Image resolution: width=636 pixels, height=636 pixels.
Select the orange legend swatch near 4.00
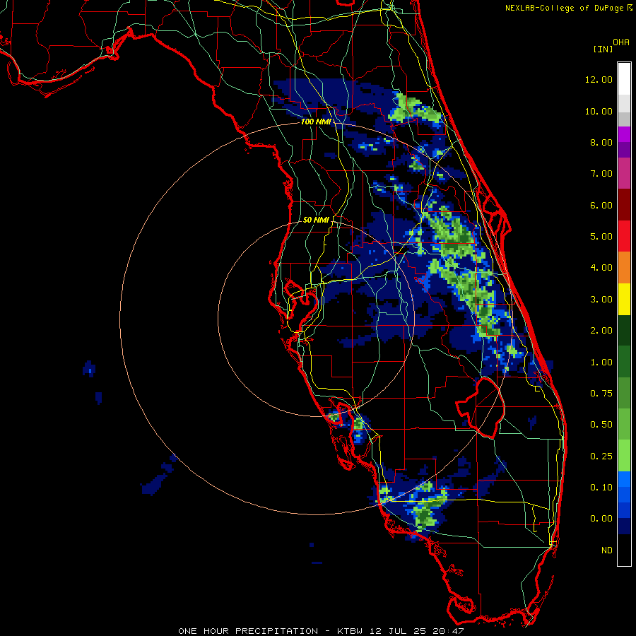pos(624,268)
